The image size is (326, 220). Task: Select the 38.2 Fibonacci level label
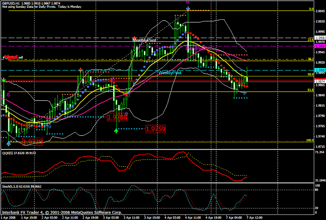[311, 59]
